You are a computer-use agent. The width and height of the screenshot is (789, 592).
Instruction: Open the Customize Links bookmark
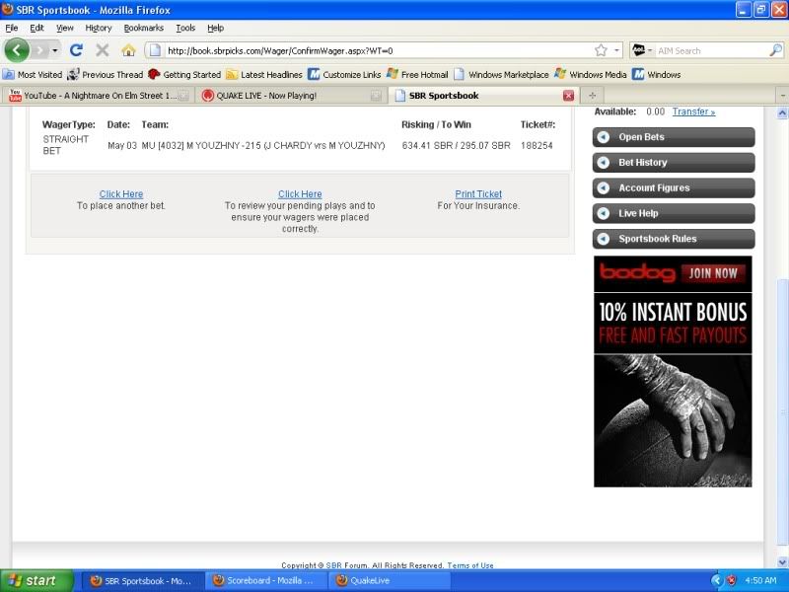[x=344, y=75]
